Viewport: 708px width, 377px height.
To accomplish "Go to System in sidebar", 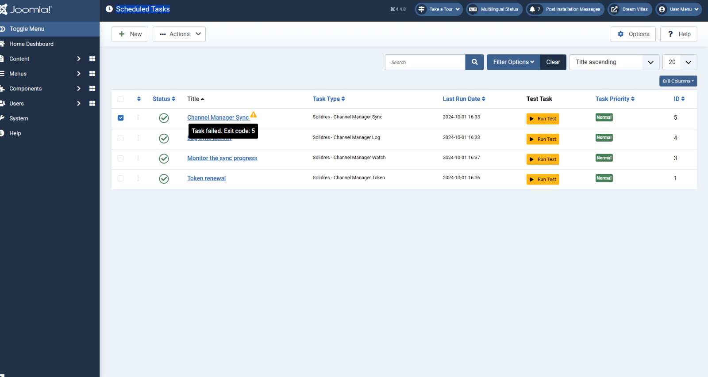I will pos(19,118).
